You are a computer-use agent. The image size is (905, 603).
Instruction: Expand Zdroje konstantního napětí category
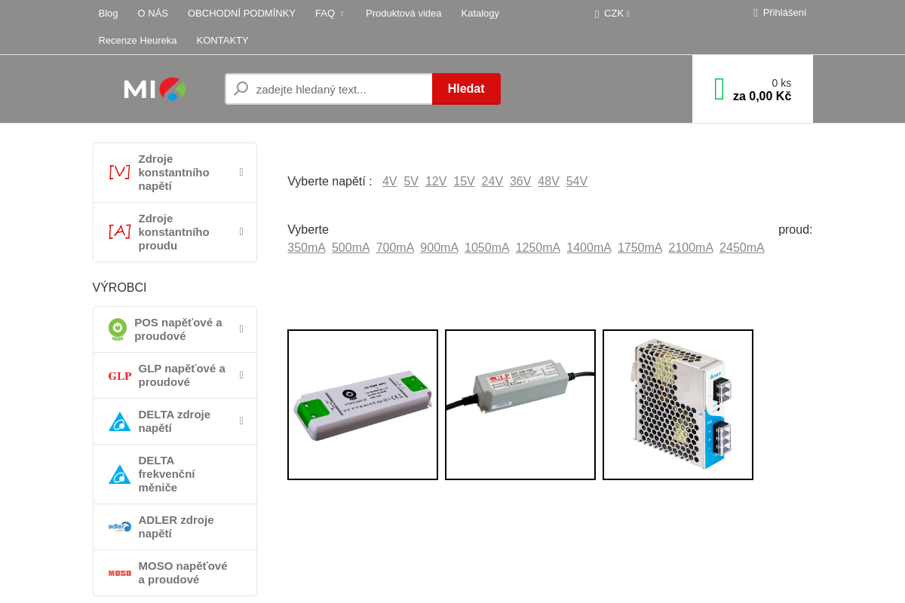pos(241,173)
